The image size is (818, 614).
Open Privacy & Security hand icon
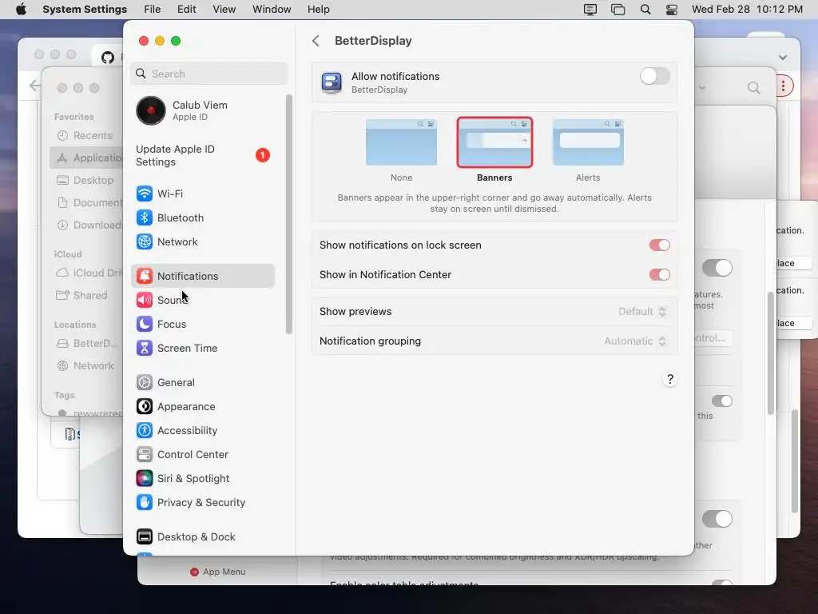click(145, 503)
